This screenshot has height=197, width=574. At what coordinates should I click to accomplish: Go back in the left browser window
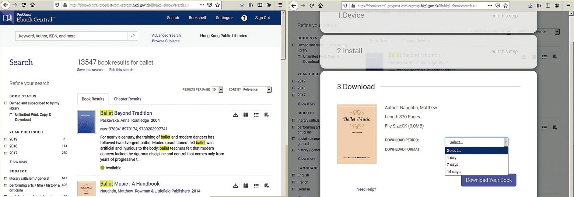6,5
